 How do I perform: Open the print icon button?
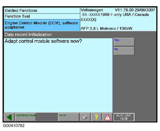tap(85, 117)
